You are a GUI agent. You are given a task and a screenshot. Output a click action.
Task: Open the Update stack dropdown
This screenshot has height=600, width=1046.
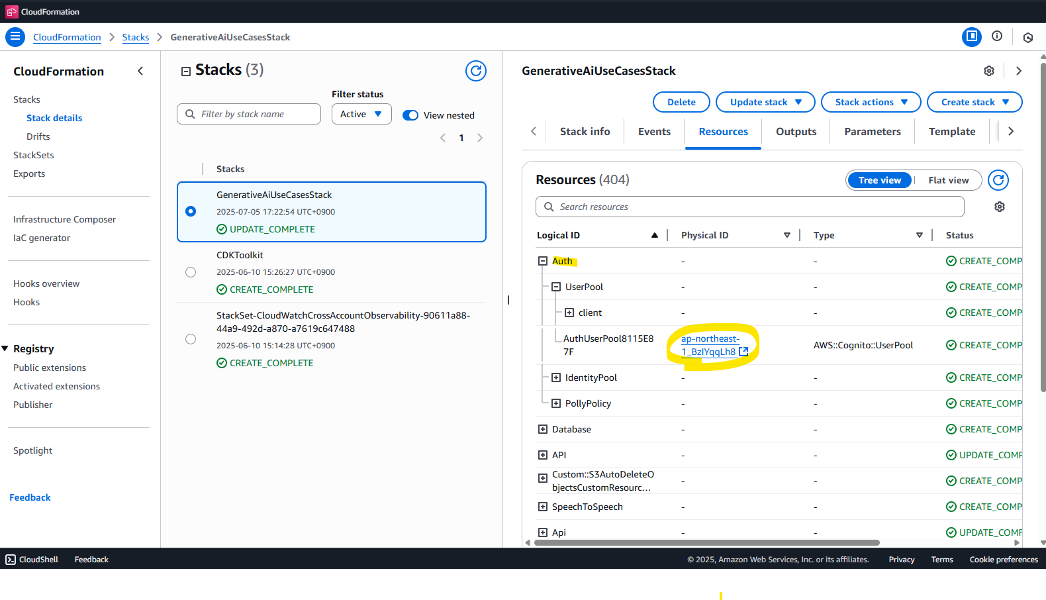click(x=766, y=102)
